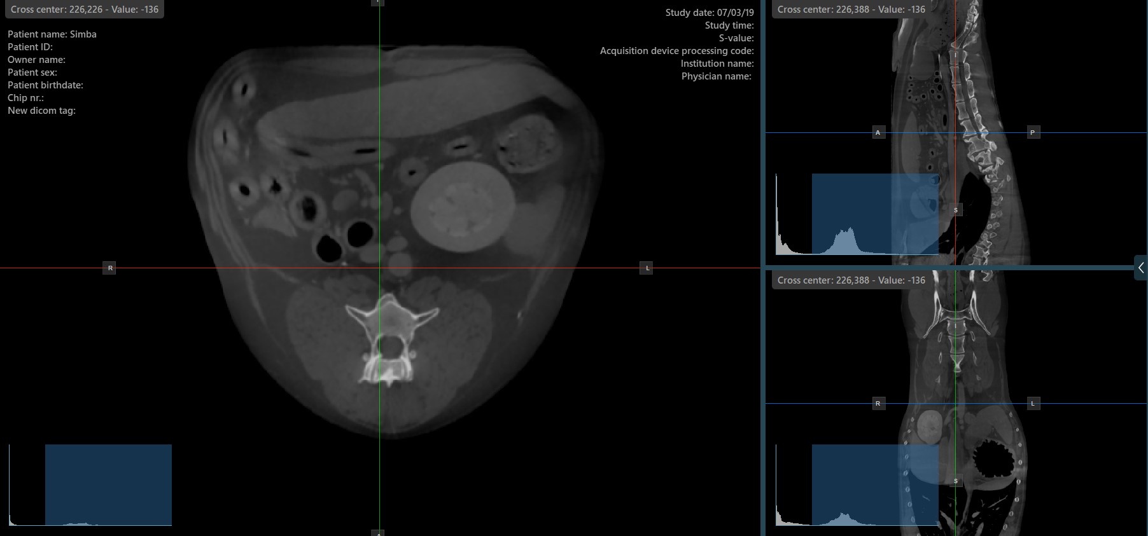1148x536 pixels.
Task: Select the A marker in sagittal view
Action: (878, 133)
